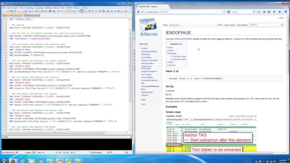Screen dimensions: 290x163
Task: Click the Save icon in Notepad++ toolbar
Action: pos(12,11)
